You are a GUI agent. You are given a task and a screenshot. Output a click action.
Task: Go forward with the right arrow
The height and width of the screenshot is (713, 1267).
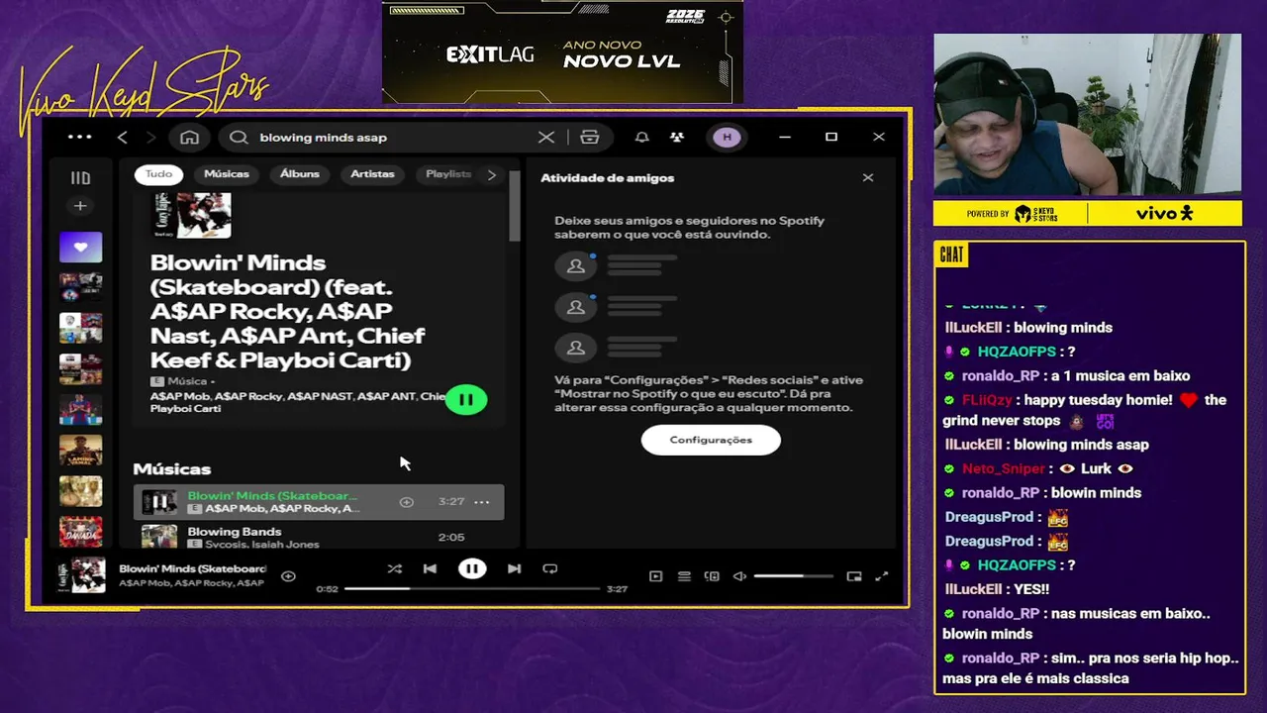click(151, 137)
